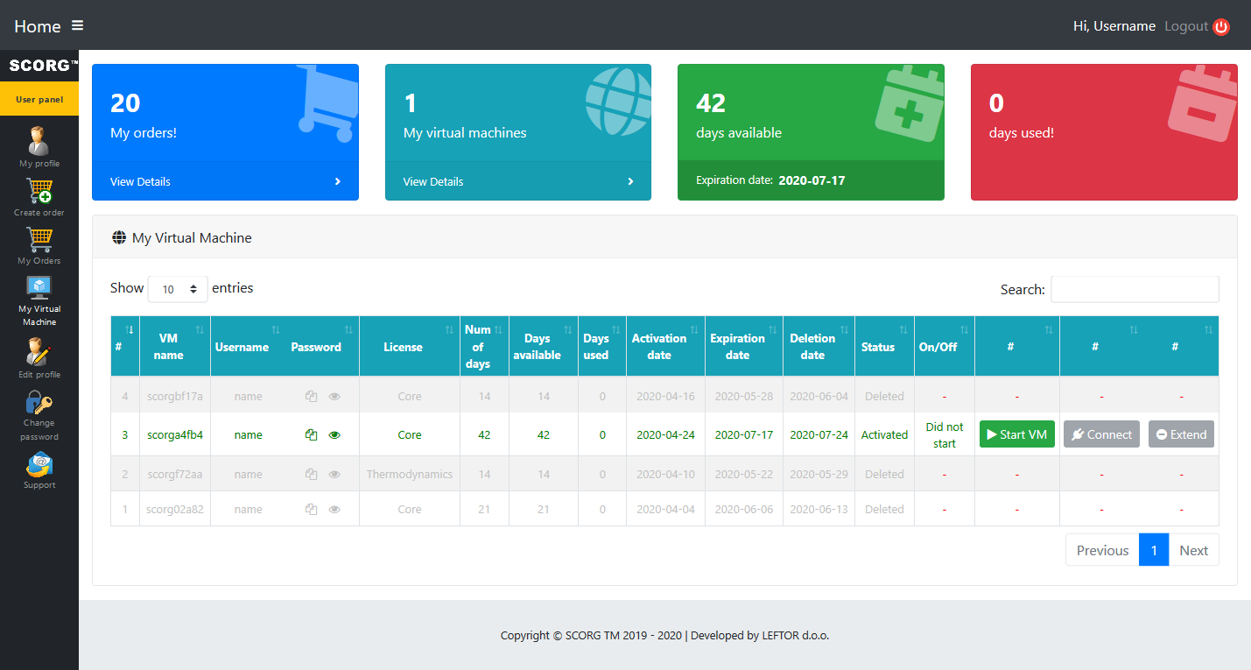This screenshot has height=670, width=1251.
Task: Sort table by # column
Action: click(x=125, y=346)
